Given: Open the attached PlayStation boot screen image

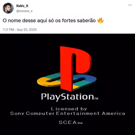Looking at the screenshot, I should tap(67, 84).
